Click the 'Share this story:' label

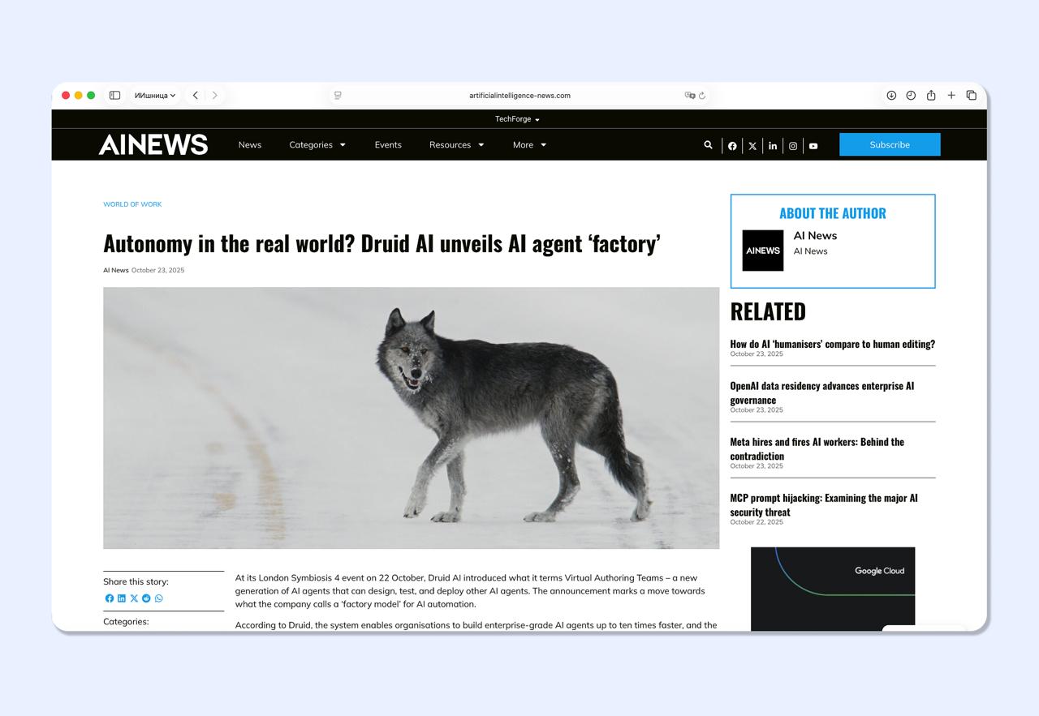tap(136, 581)
